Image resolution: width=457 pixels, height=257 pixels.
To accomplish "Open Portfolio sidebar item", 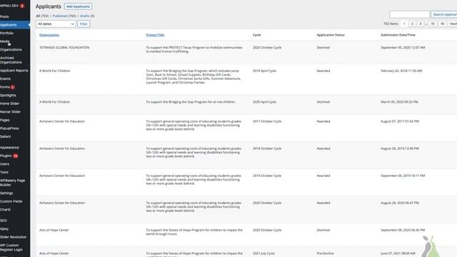I will 6,34.
